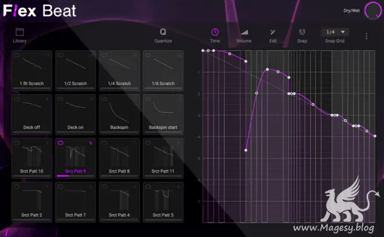Select the 1/2 Scratch preset

pos(76,70)
